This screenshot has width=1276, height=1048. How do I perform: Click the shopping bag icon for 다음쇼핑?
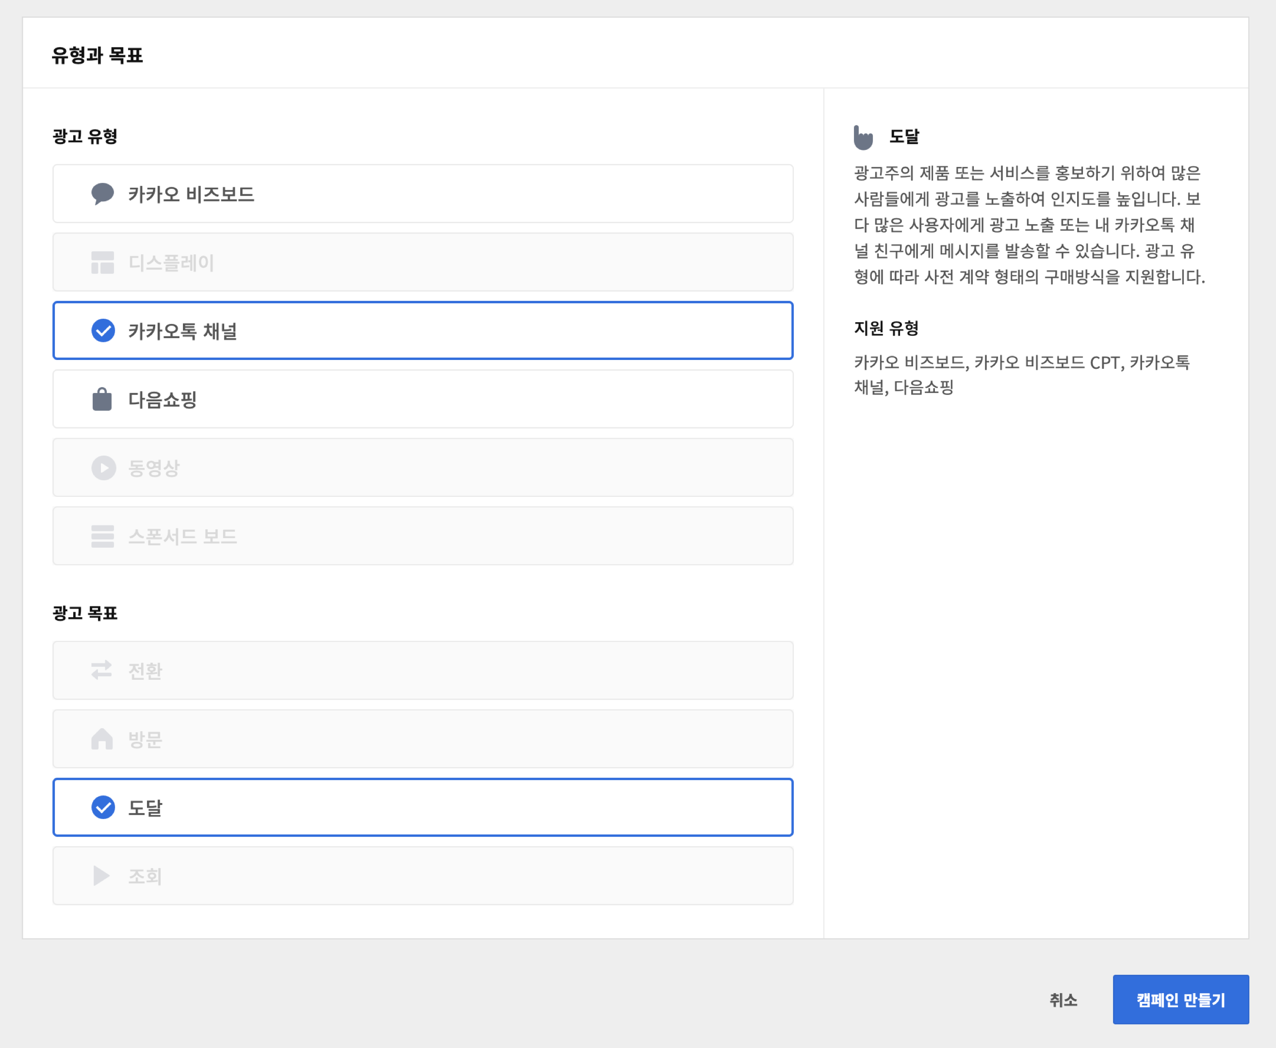point(102,399)
